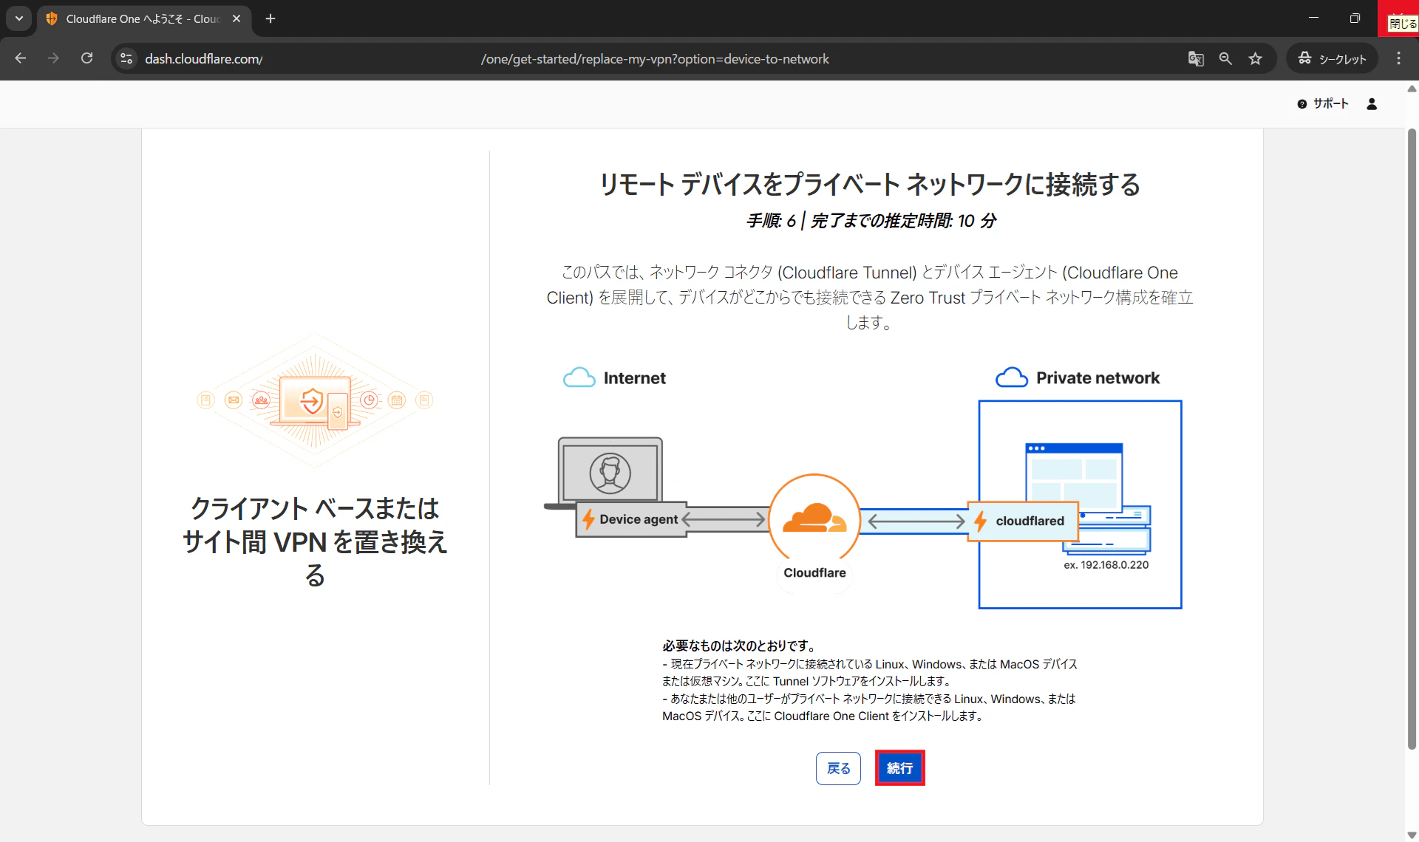Click the text ex. 192.168.0.220

(x=1106, y=564)
